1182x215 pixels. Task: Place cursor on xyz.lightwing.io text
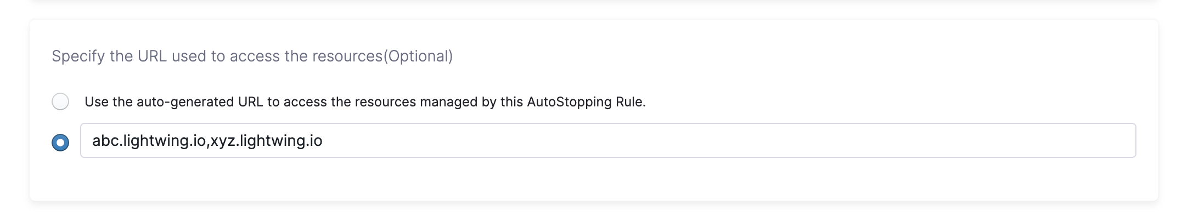pos(267,141)
